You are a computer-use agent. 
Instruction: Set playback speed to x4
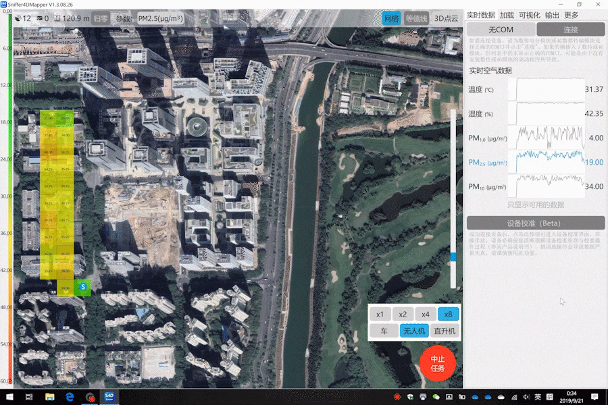click(x=426, y=315)
